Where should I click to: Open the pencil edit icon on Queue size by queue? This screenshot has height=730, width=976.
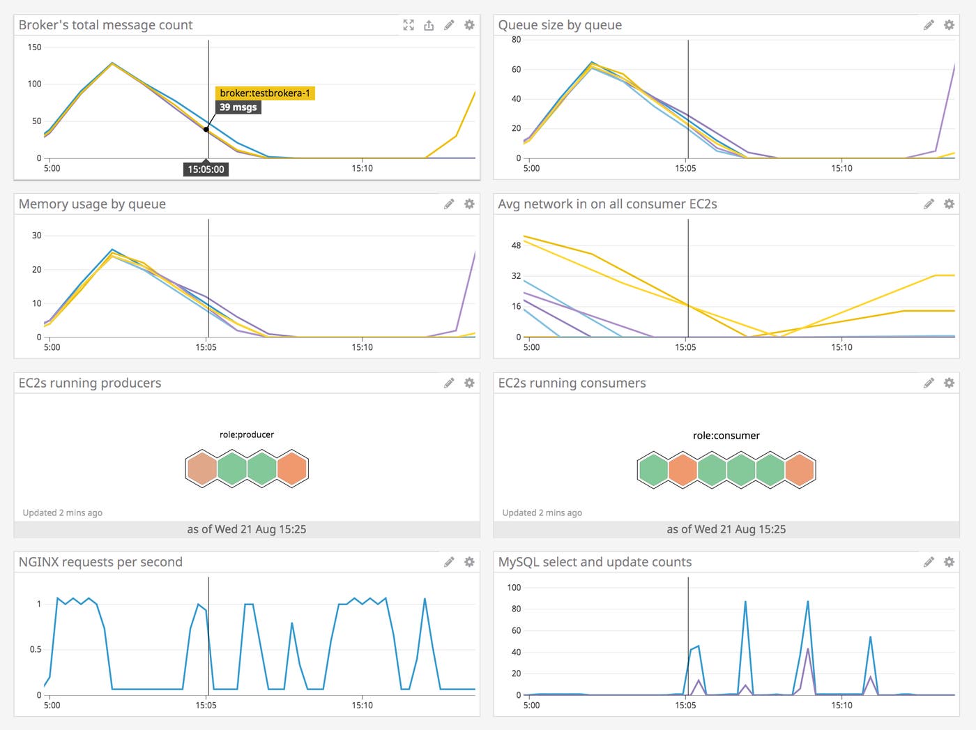pos(929,24)
